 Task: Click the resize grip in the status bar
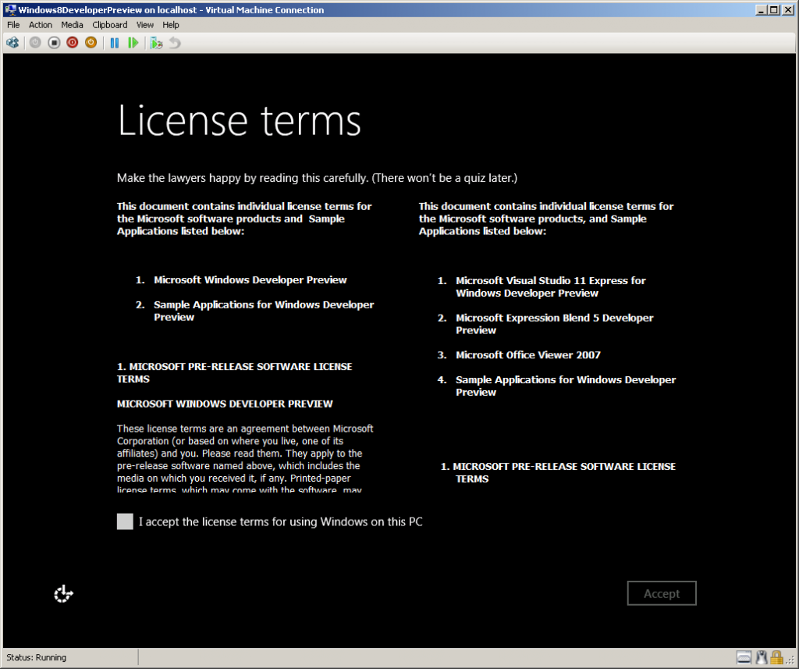click(790, 660)
